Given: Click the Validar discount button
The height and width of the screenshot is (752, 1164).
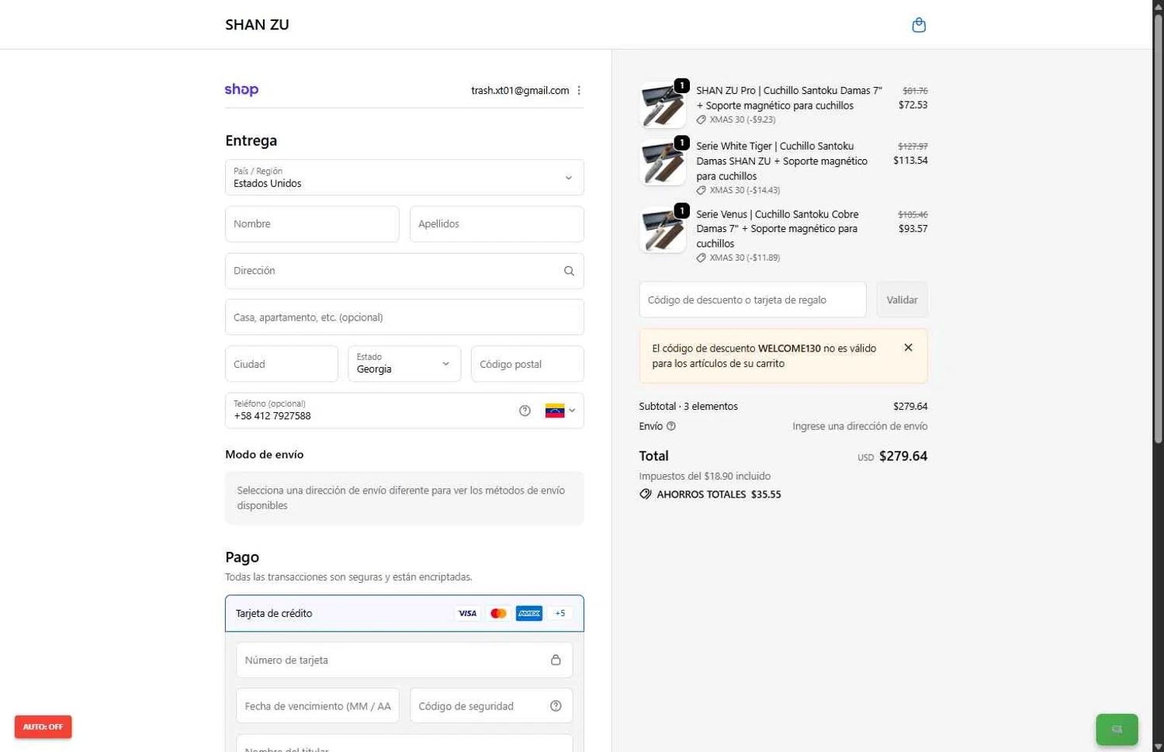Looking at the screenshot, I should (x=902, y=300).
